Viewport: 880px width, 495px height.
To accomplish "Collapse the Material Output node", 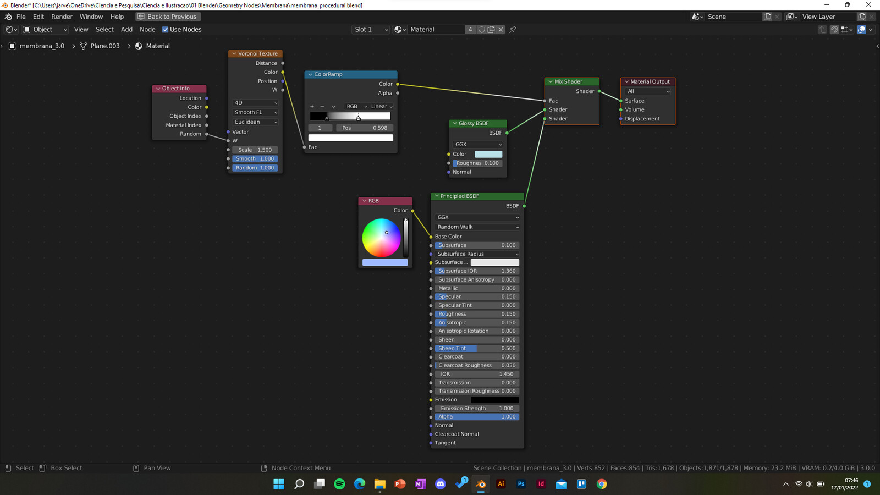I will pos(626,82).
